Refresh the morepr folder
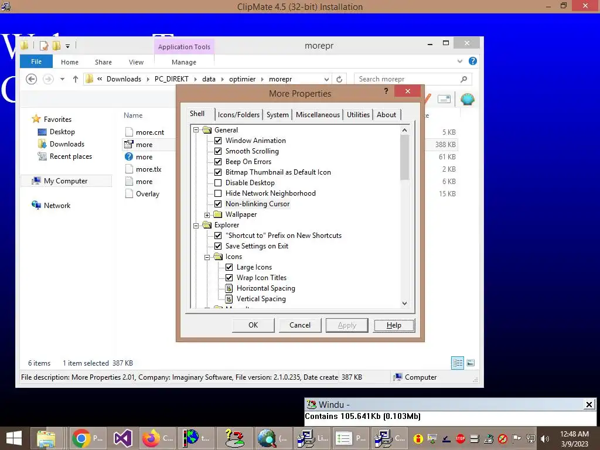The image size is (600, 450). coord(339,79)
